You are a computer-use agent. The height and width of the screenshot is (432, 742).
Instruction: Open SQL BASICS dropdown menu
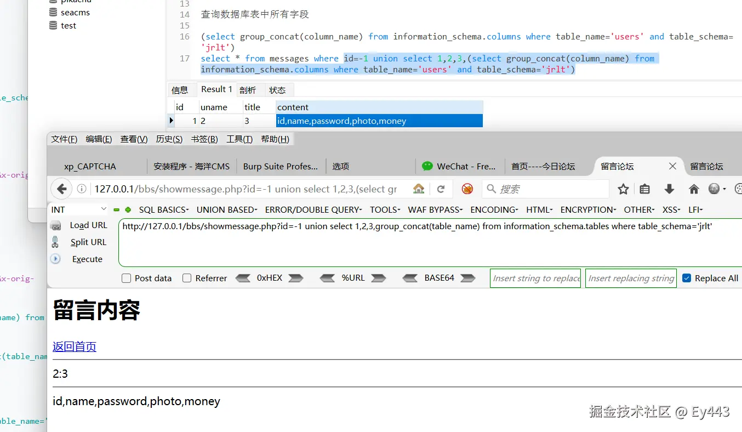163,209
